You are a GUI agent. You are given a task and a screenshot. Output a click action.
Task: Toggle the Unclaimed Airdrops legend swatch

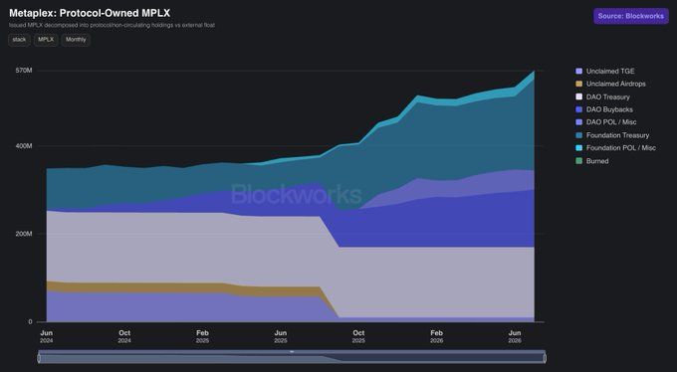tap(579, 84)
